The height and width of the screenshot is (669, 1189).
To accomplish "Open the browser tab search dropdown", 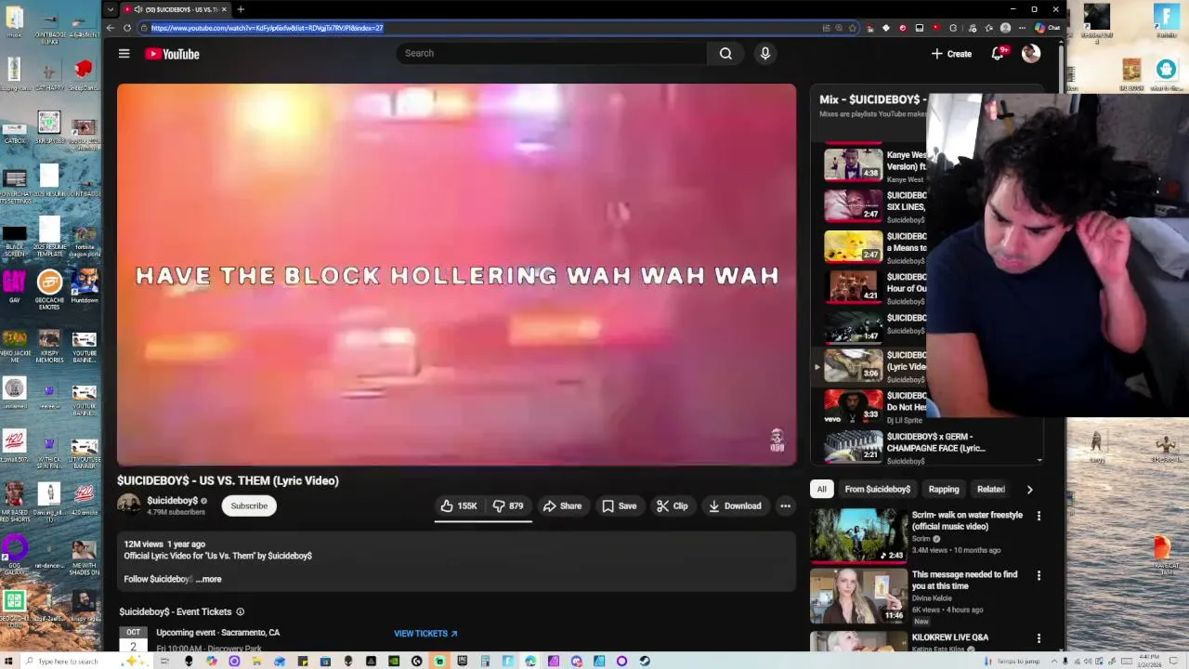I will point(111,9).
